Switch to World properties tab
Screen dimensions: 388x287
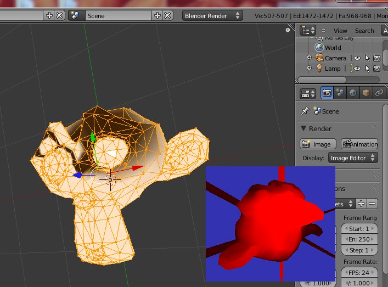coord(353,93)
